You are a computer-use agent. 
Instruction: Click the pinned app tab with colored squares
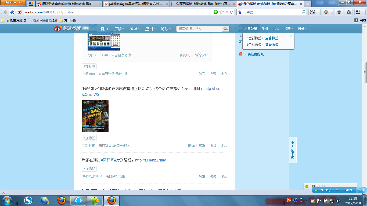click(31, 4)
